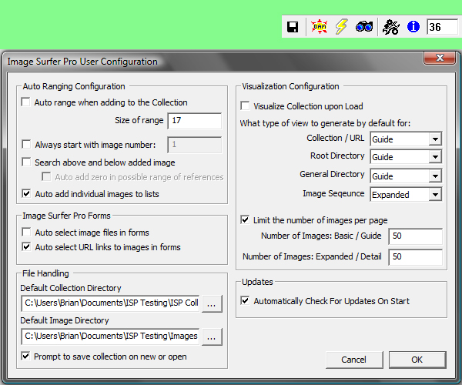Click the floppy disk save icon
Image resolution: width=462 pixels, height=385 pixels.
293,27
